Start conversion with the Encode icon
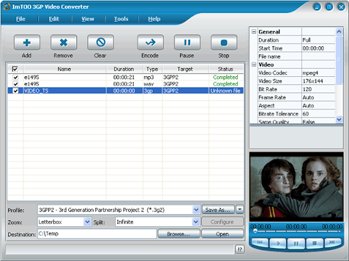The width and height of the screenshot is (349, 261). 150,43
